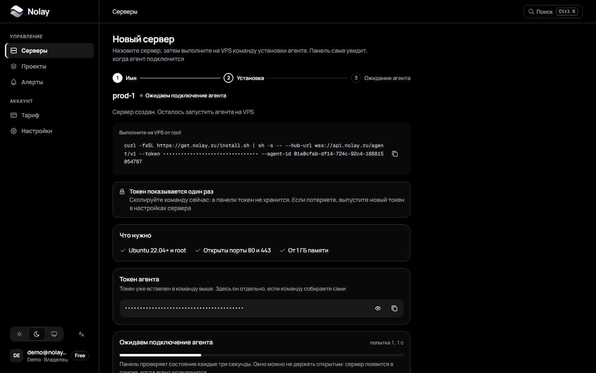Click the agent connection progress bar
The width and height of the screenshot is (596, 373).
tap(262, 355)
